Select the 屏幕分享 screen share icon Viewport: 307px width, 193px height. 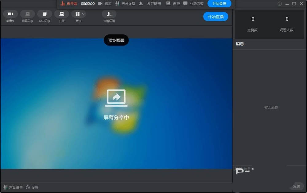coord(27,14)
